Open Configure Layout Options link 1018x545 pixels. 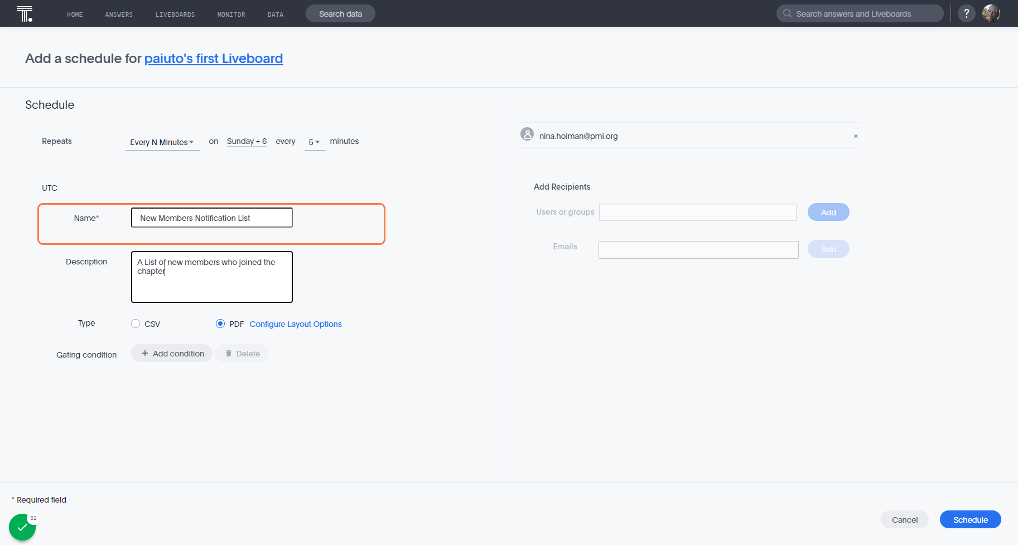296,324
